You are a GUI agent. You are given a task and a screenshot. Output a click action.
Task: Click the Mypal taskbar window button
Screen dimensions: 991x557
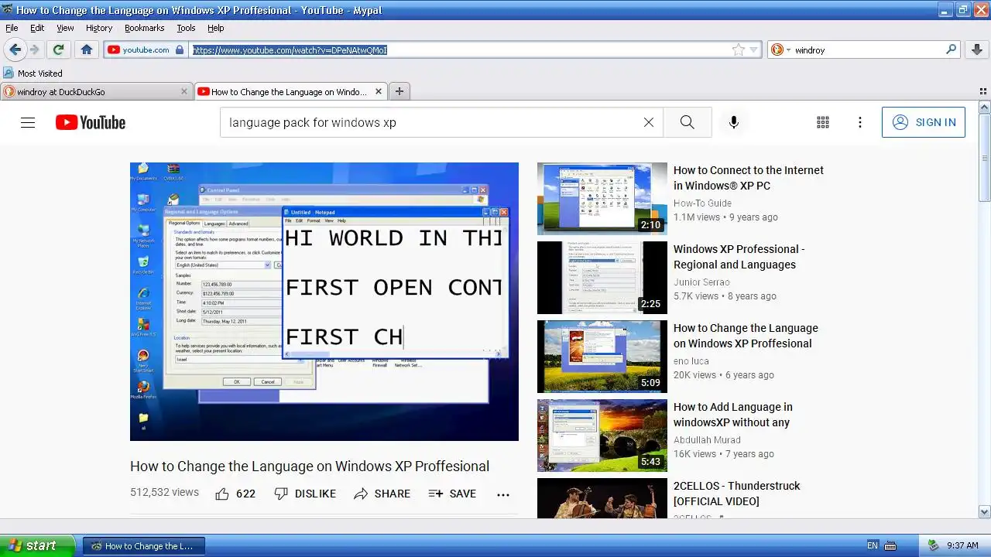click(144, 545)
